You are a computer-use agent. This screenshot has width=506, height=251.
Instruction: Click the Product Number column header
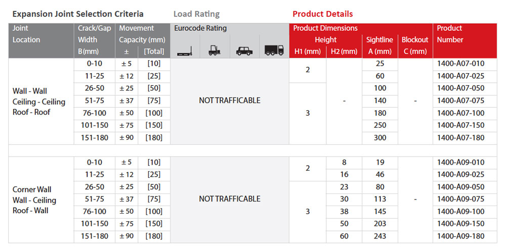tap(465, 40)
